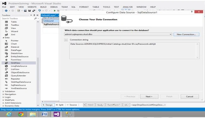
Task: Click the Undo toolbar icon
Action: coord(39,11)
